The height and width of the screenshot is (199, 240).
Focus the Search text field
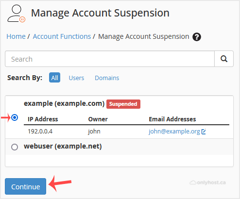click(110, 59)
